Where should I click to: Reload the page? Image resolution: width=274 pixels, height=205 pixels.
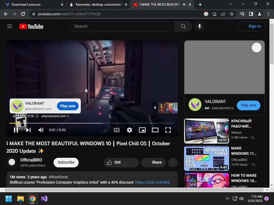(23, 14)
